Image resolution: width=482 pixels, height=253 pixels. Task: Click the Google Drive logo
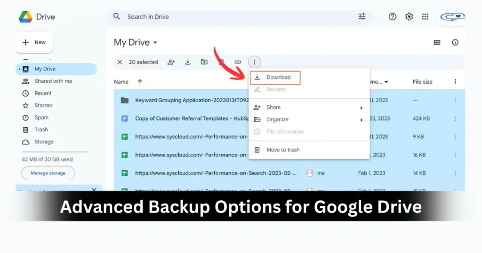pos(25,16)
